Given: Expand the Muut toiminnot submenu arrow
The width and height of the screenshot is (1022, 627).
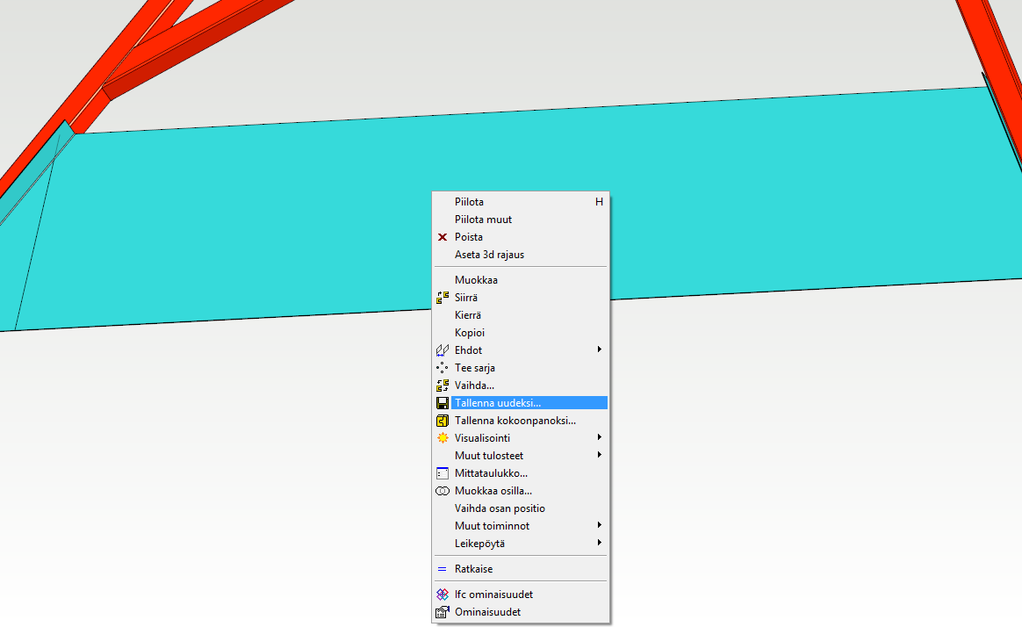Looking at the screenshot, I should coord(600,526).
